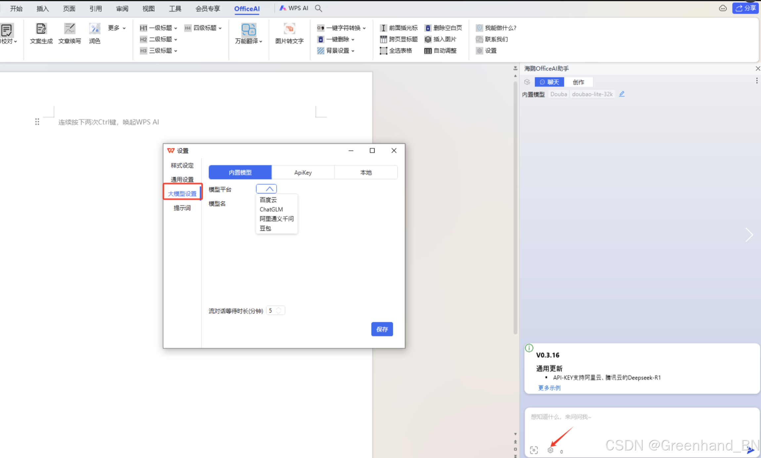
Task: Open the 更多示例 link
Action: click(x=549, y=388)
